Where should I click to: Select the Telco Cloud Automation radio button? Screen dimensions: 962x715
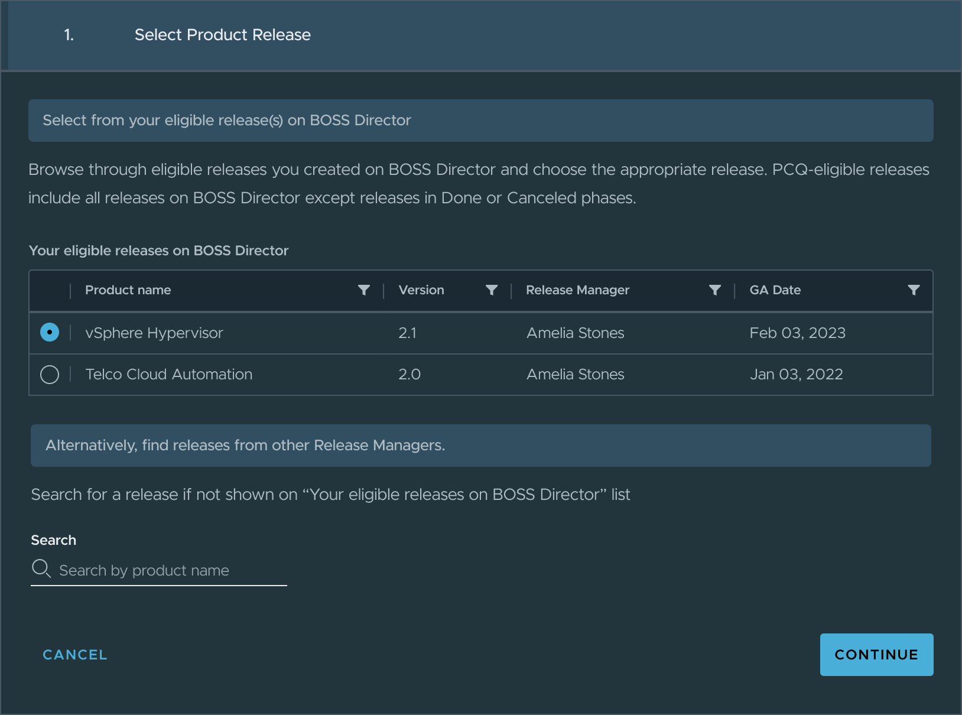(50, 374)
